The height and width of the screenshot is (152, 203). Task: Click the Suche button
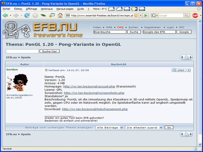click(x=134, y=32)
